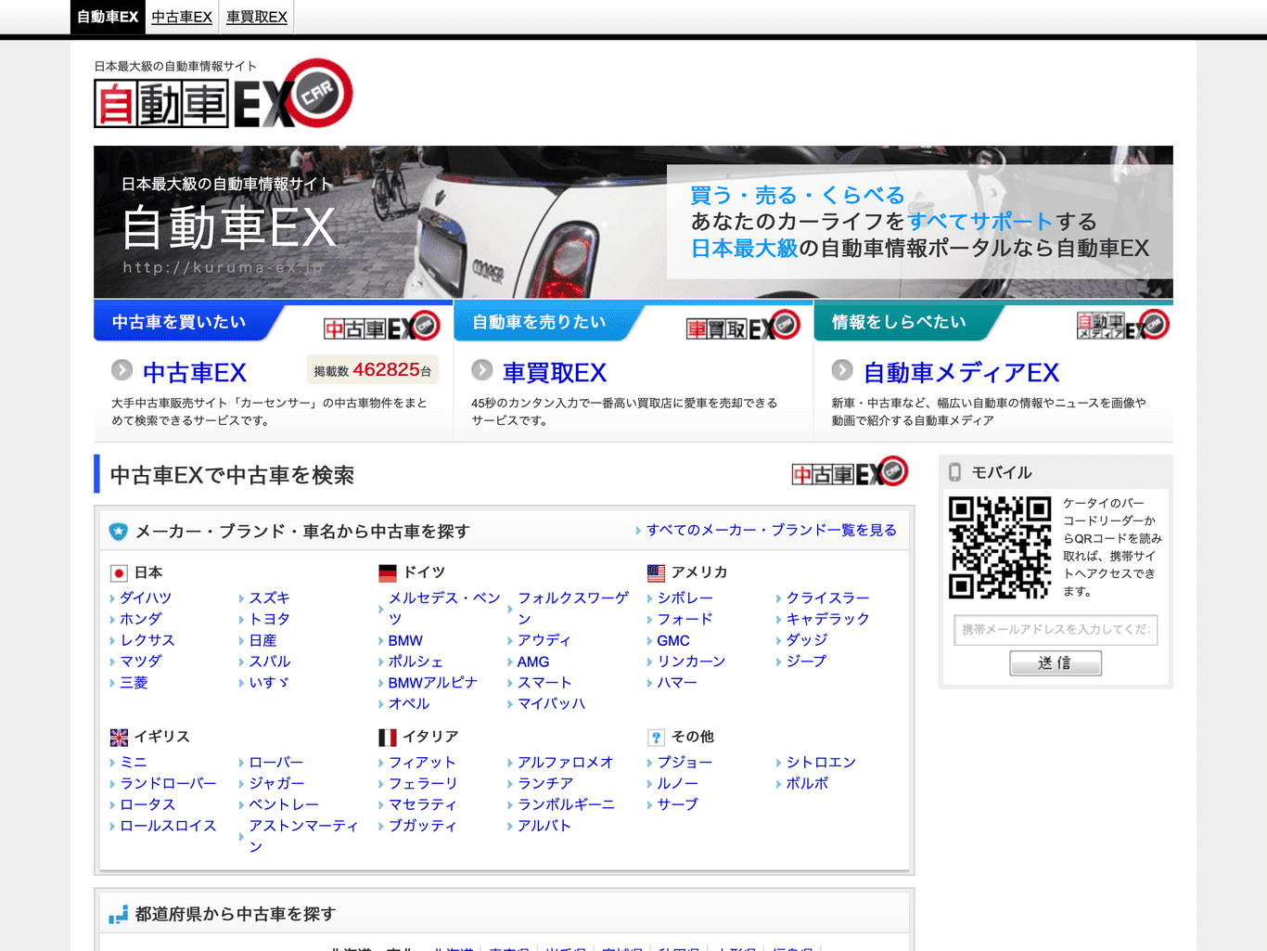Switch to the 車買取EX top tab
This screenshot has height=951, width=1267.
tap(257, 17)
